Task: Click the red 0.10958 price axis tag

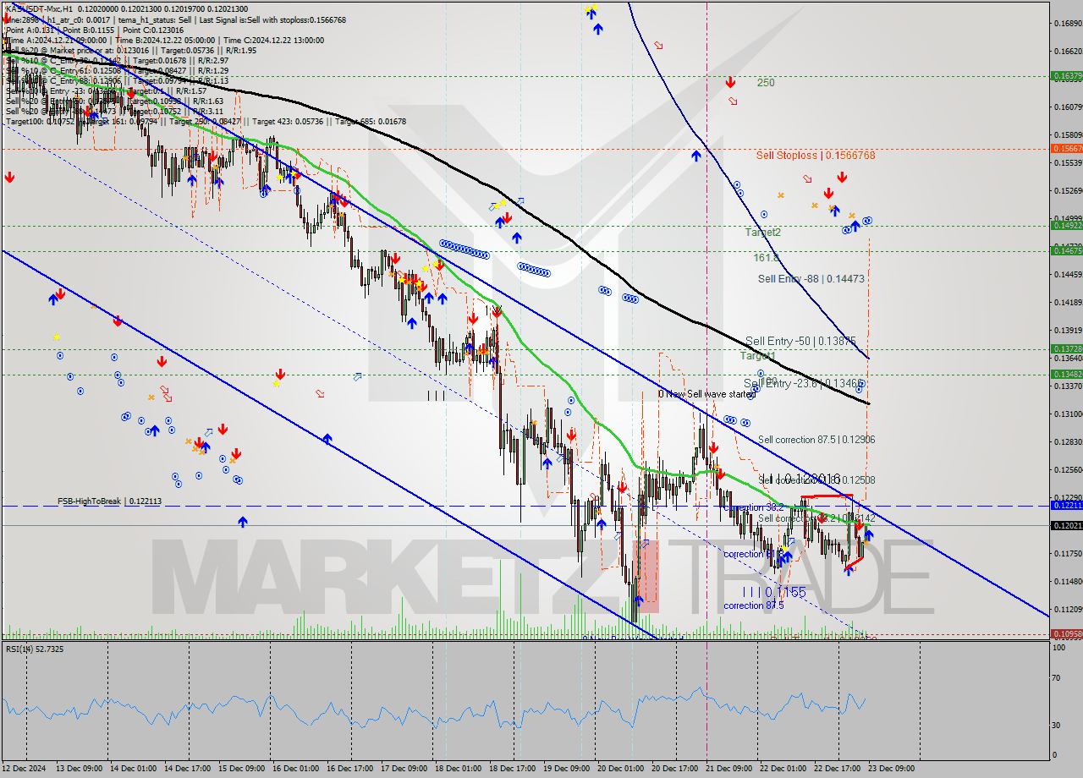Action: tap(1066, 633)
